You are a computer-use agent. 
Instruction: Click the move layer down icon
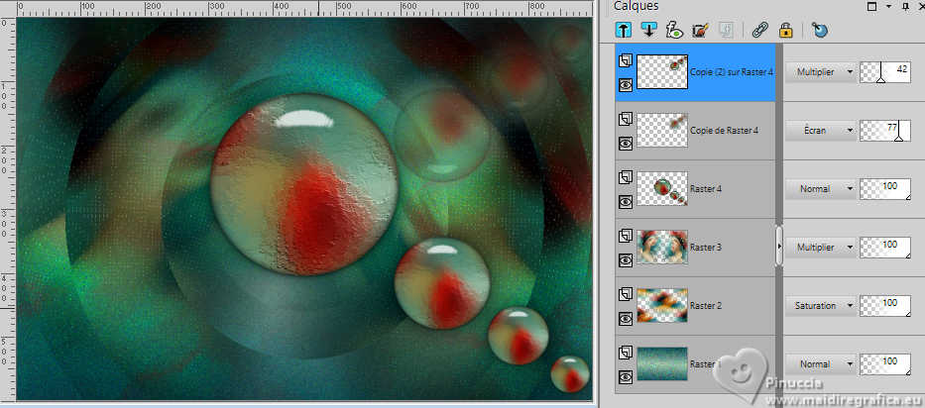[x=648, y=29]
